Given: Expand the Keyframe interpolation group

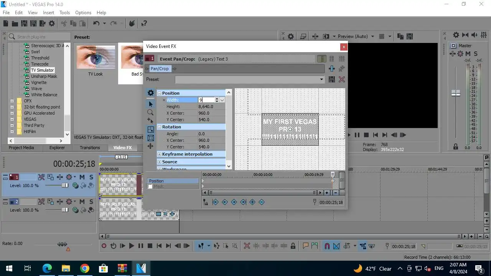Looking at the screenshot, I should (x=160, y=154).
